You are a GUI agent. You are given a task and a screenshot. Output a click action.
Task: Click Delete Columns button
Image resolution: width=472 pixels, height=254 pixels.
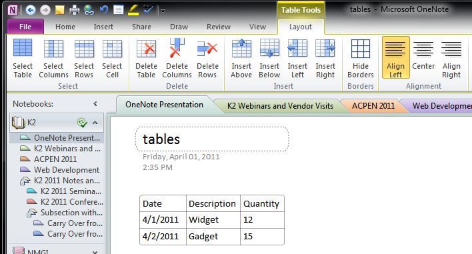(x=177, y=59)
